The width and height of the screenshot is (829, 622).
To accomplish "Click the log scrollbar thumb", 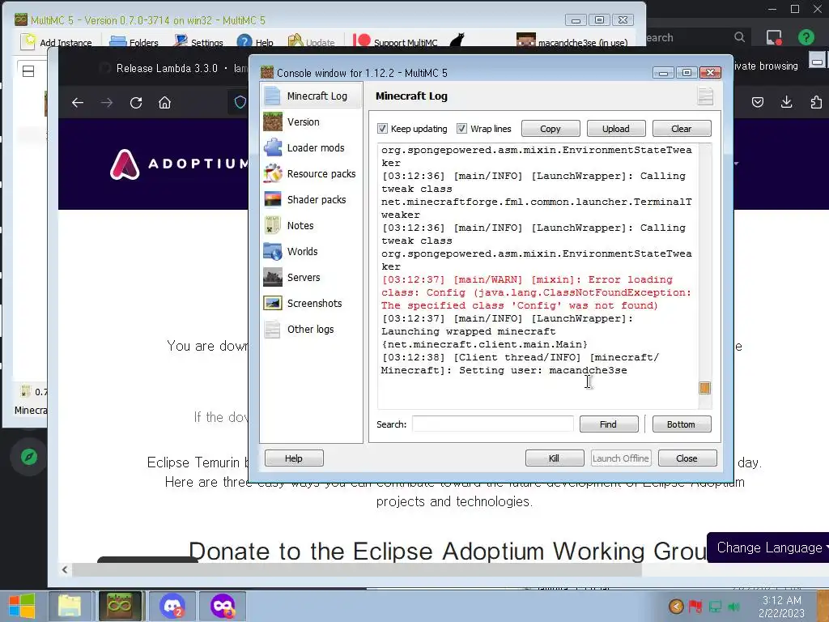I will pyautogui.click(x=705, y=388).
